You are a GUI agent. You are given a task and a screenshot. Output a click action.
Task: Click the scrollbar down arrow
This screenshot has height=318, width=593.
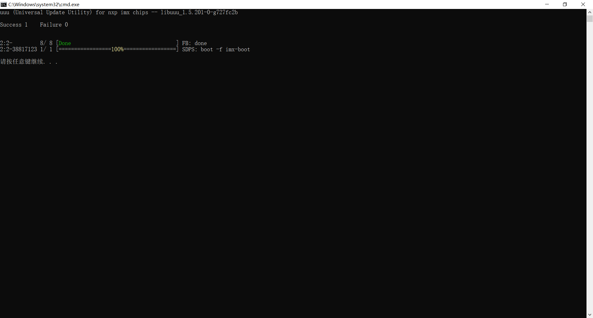click(x=590, y=315)
